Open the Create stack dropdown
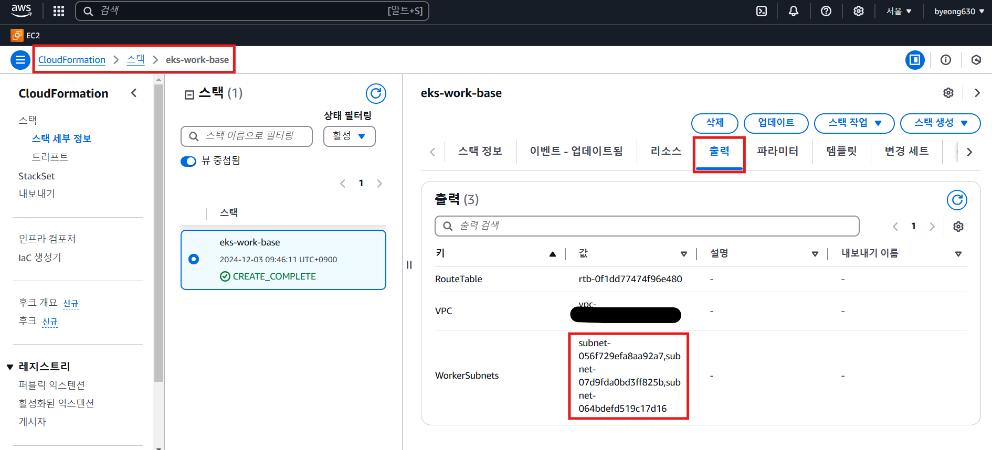The image size is (992, 450). click(x=940, y=123)
